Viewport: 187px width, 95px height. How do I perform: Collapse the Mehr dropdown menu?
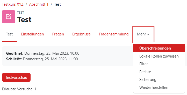pos(143,34)
